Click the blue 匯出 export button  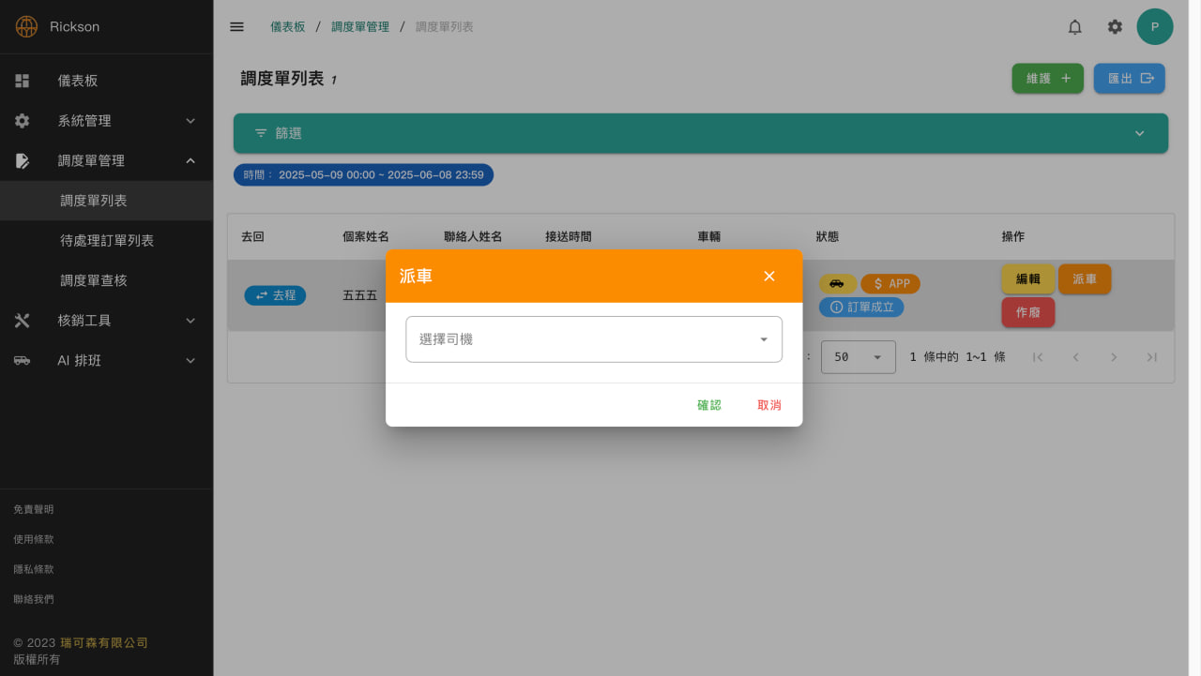(x=1130, y=79)
